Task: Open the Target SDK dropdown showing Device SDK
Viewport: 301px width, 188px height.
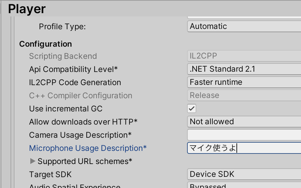Action: coord(244,174)
